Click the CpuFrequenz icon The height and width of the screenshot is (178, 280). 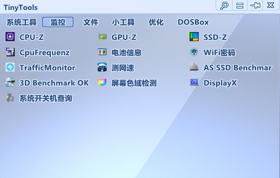point(10,52)
